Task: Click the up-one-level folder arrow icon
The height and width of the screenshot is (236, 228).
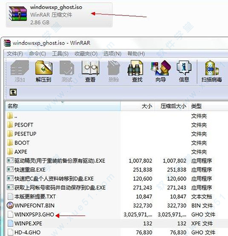Action: click(13, 92)
